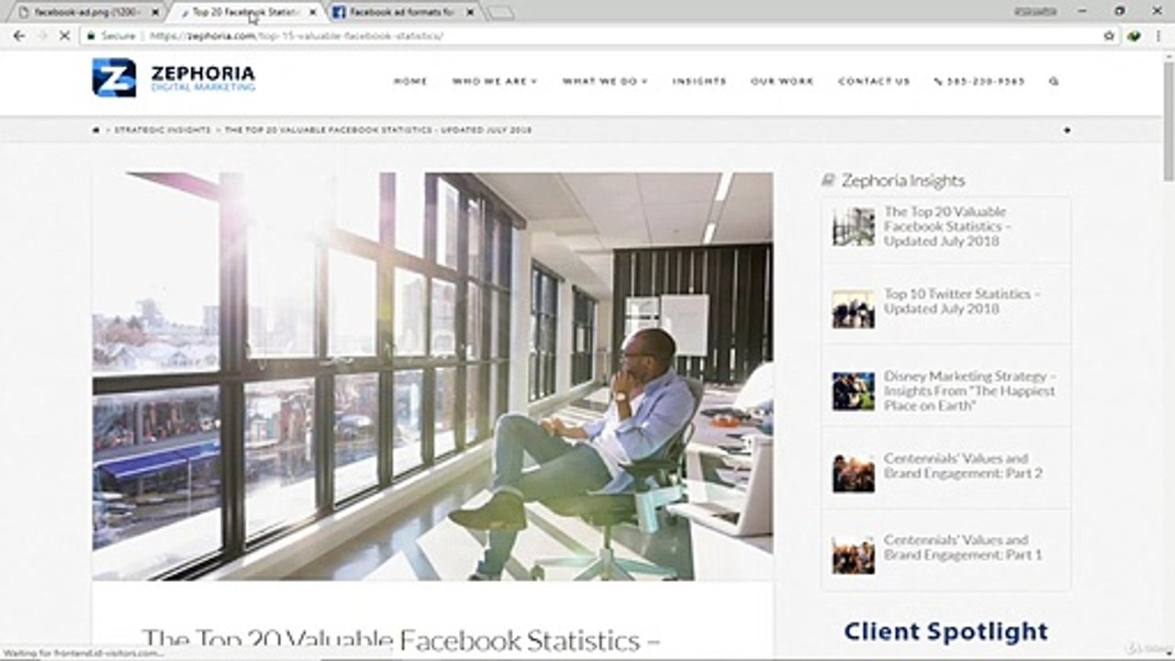Open the Our Work nav link
1175x661 pixels.
(x=782, y=81)
